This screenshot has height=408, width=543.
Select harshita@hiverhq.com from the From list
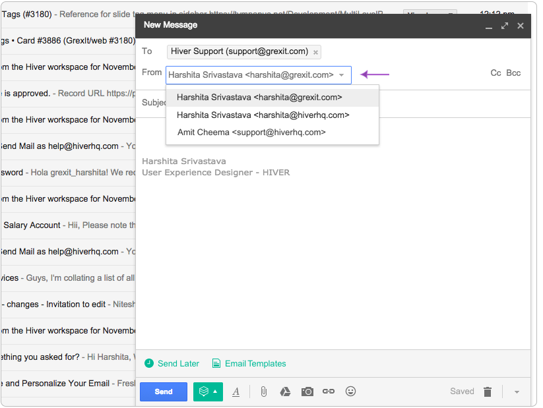pos(272,115)
